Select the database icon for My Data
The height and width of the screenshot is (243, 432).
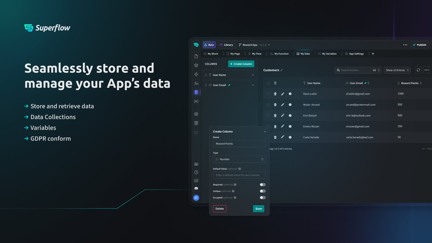196,92
